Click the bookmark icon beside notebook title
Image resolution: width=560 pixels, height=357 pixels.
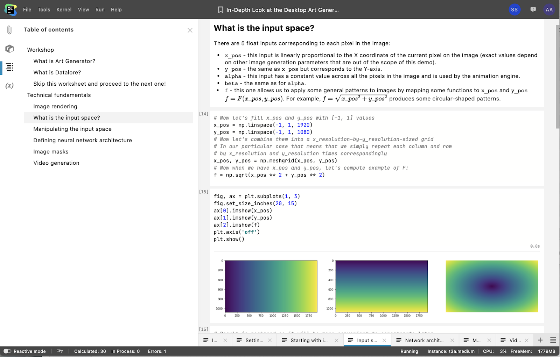pyautogui.click(x=220, y=10)
